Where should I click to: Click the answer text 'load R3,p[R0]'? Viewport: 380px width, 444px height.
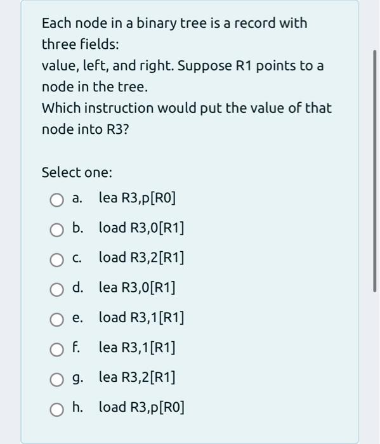tap(141, 407)
